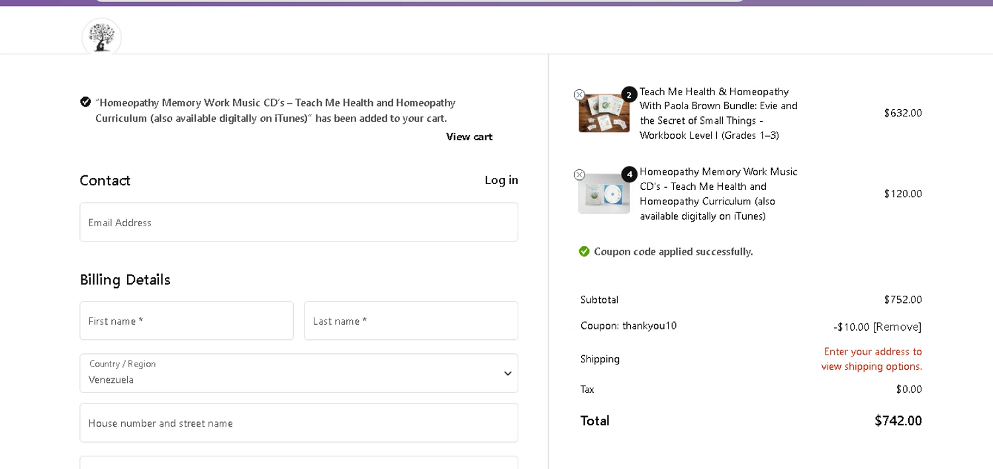Click the Contact heading
Viewport: 993px width, 469px height.
click(x=105, y=181)
